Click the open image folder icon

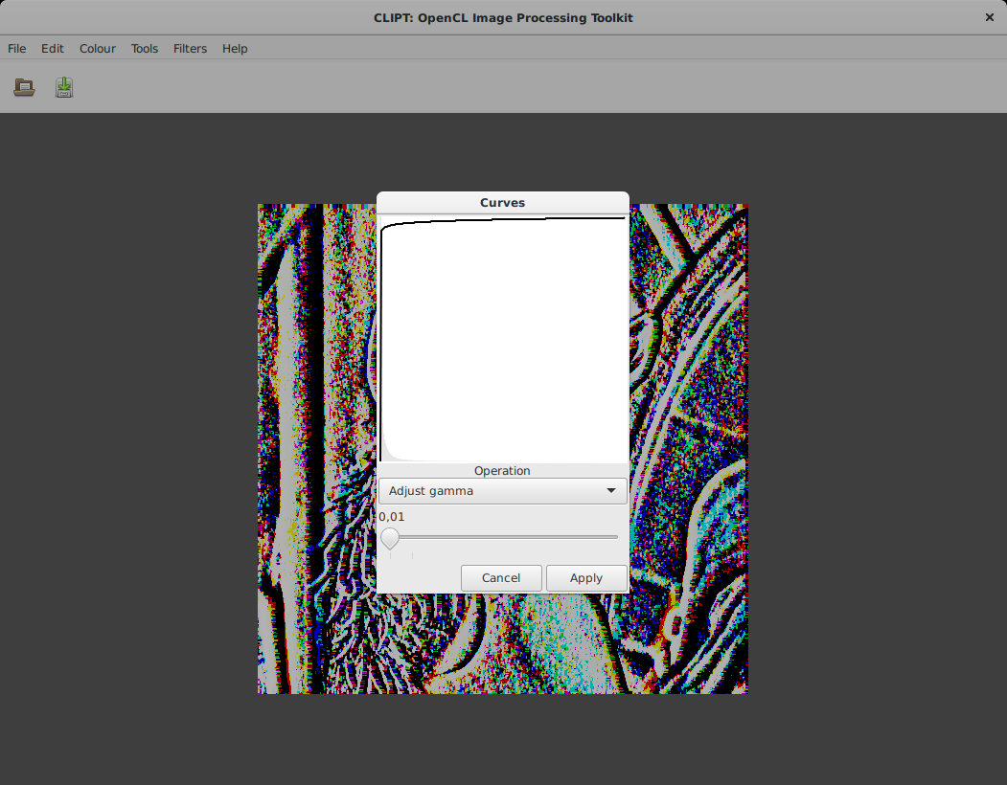[24, 87]
